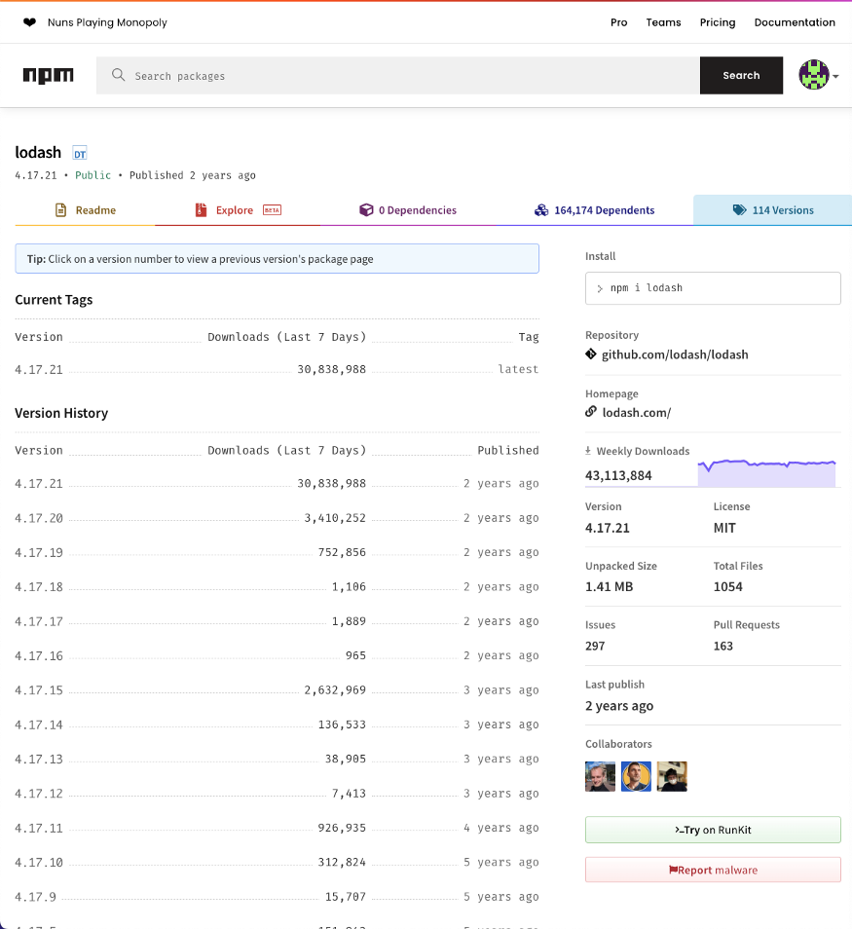Click the Readme tab document icon
This screenshot has width=852, height=929.
[60, 209]
